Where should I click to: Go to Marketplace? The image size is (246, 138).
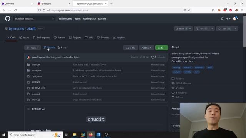point(89,19)
